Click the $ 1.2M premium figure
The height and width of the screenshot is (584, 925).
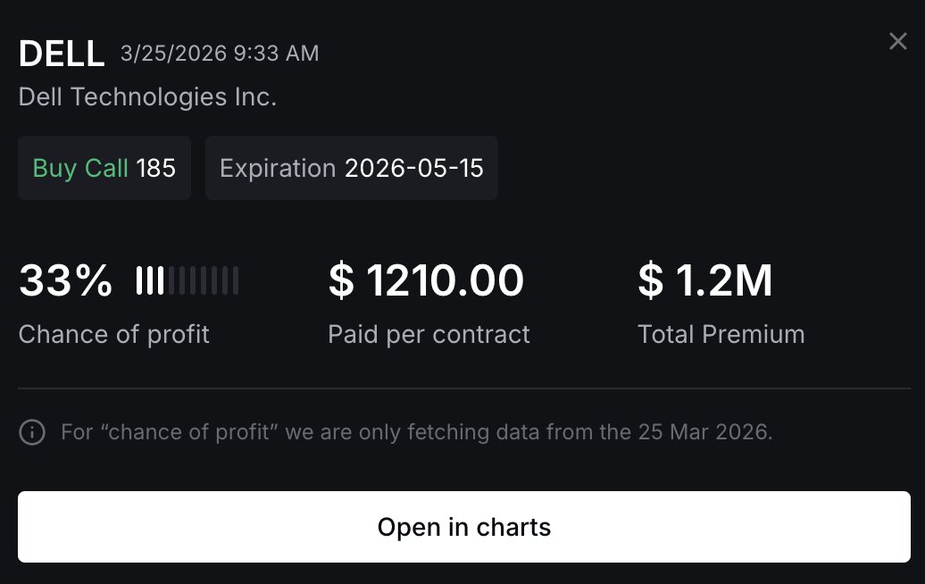[x=705, y=281]
